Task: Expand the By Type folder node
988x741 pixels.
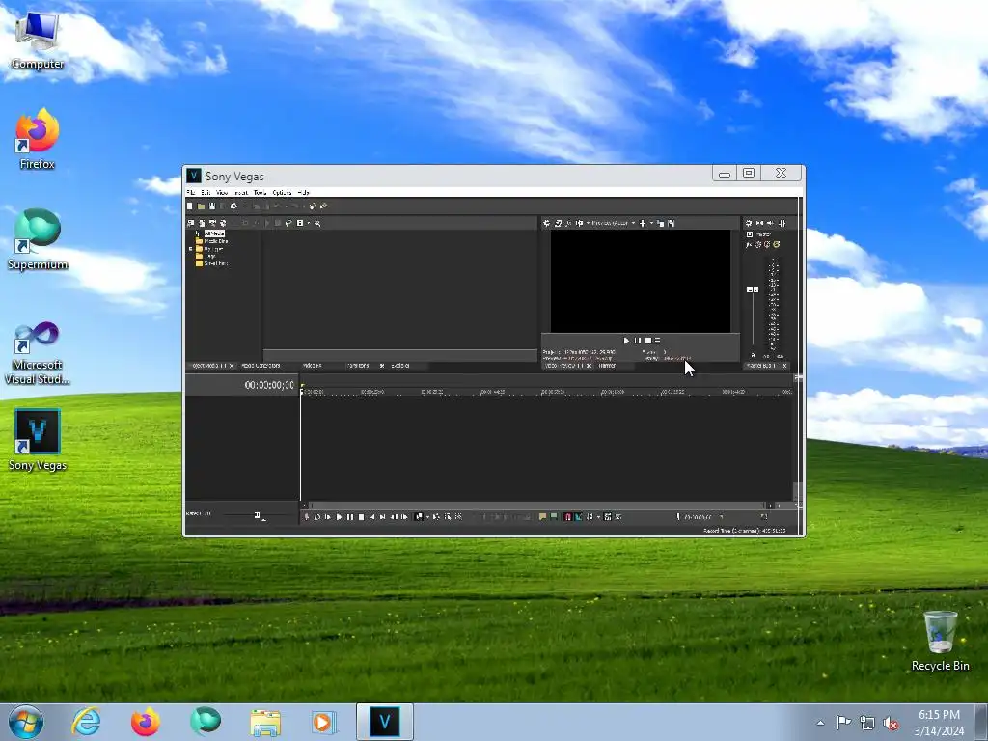Action: click(191, 249)
